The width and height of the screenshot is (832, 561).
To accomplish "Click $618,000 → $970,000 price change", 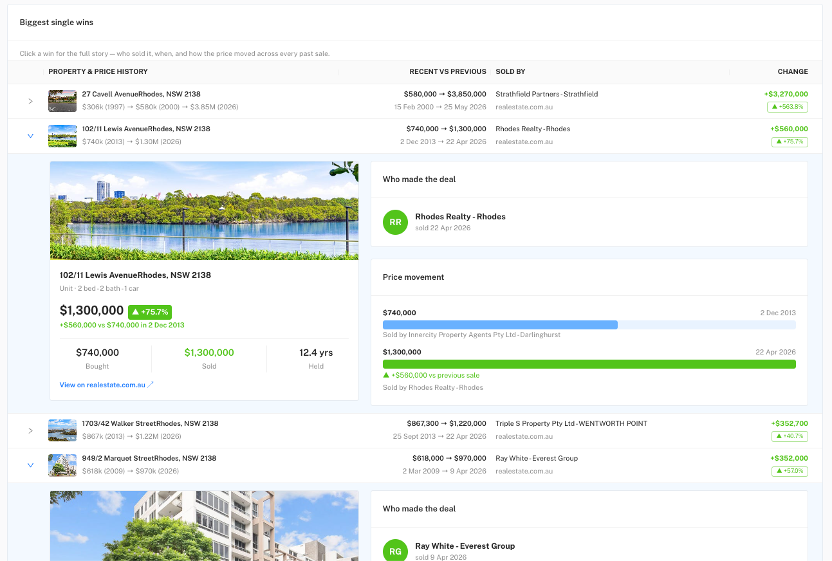I will 449,458.
